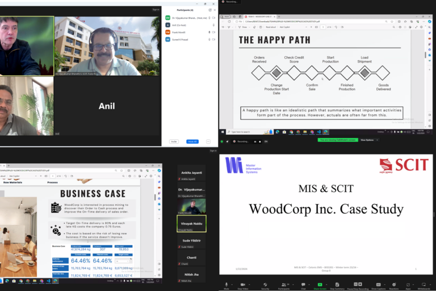Viewport: 436px width, 291px height.
Task: Click the green Share Screen icon
Action: [x=320, y=285]
